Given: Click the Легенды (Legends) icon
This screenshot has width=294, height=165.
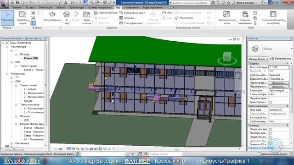Looking at the screenshot, I should point(121,18).
